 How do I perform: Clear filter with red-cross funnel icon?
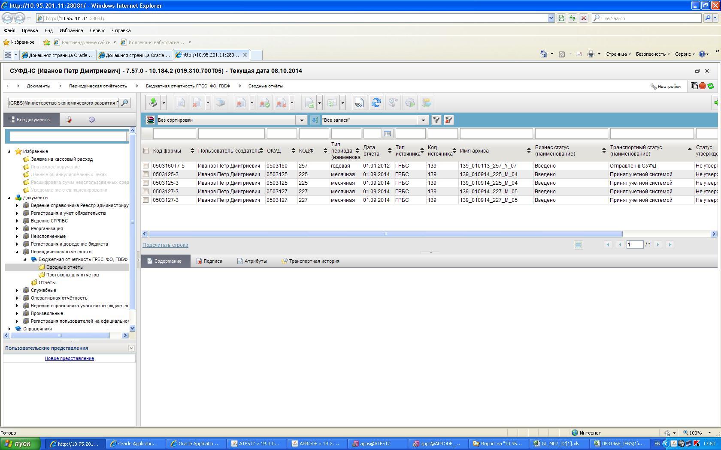(x=448, y=120)
